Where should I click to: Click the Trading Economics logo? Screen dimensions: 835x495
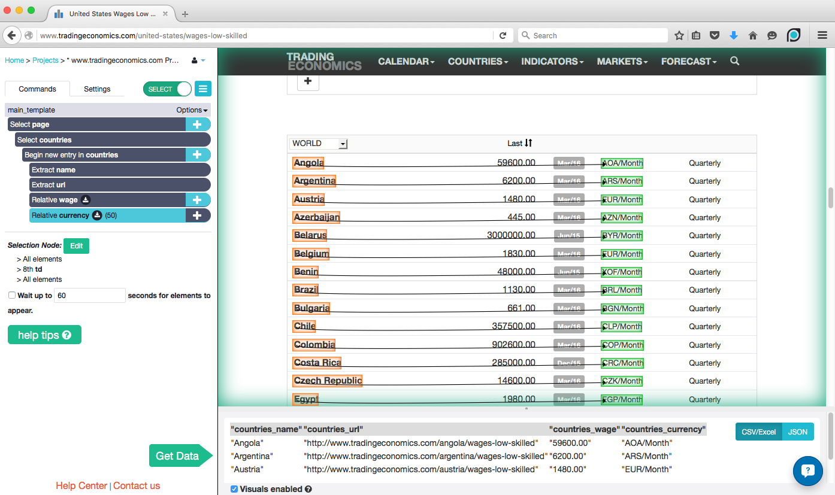[x=324, y=61]
